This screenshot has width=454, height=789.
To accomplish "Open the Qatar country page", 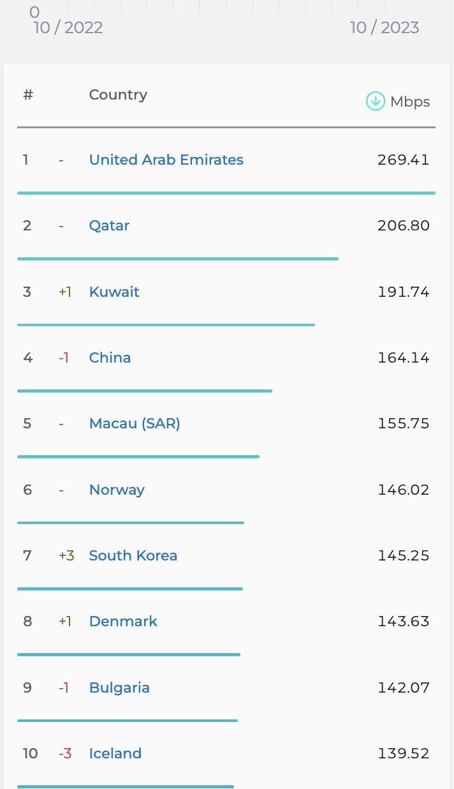I will [x=109, y=225].
